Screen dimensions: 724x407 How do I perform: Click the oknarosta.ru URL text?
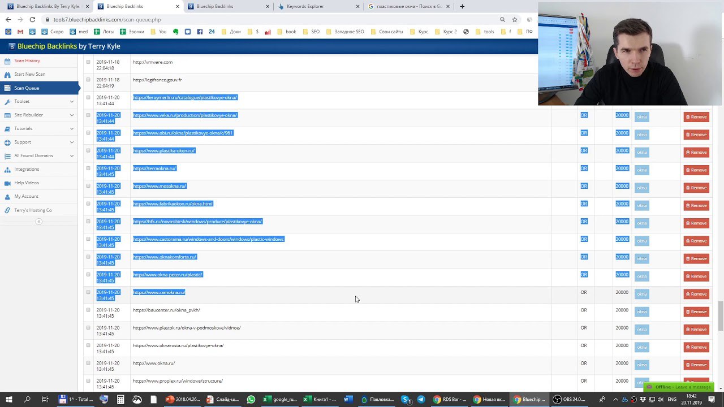pyautogui.click(x=178, y=345)
